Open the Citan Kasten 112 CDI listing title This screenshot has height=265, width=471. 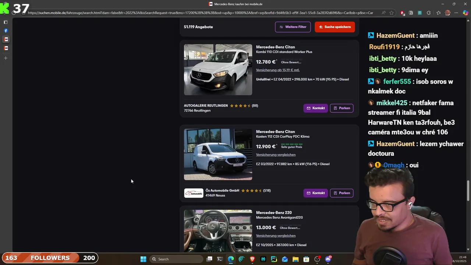click(x=283, y=134)
